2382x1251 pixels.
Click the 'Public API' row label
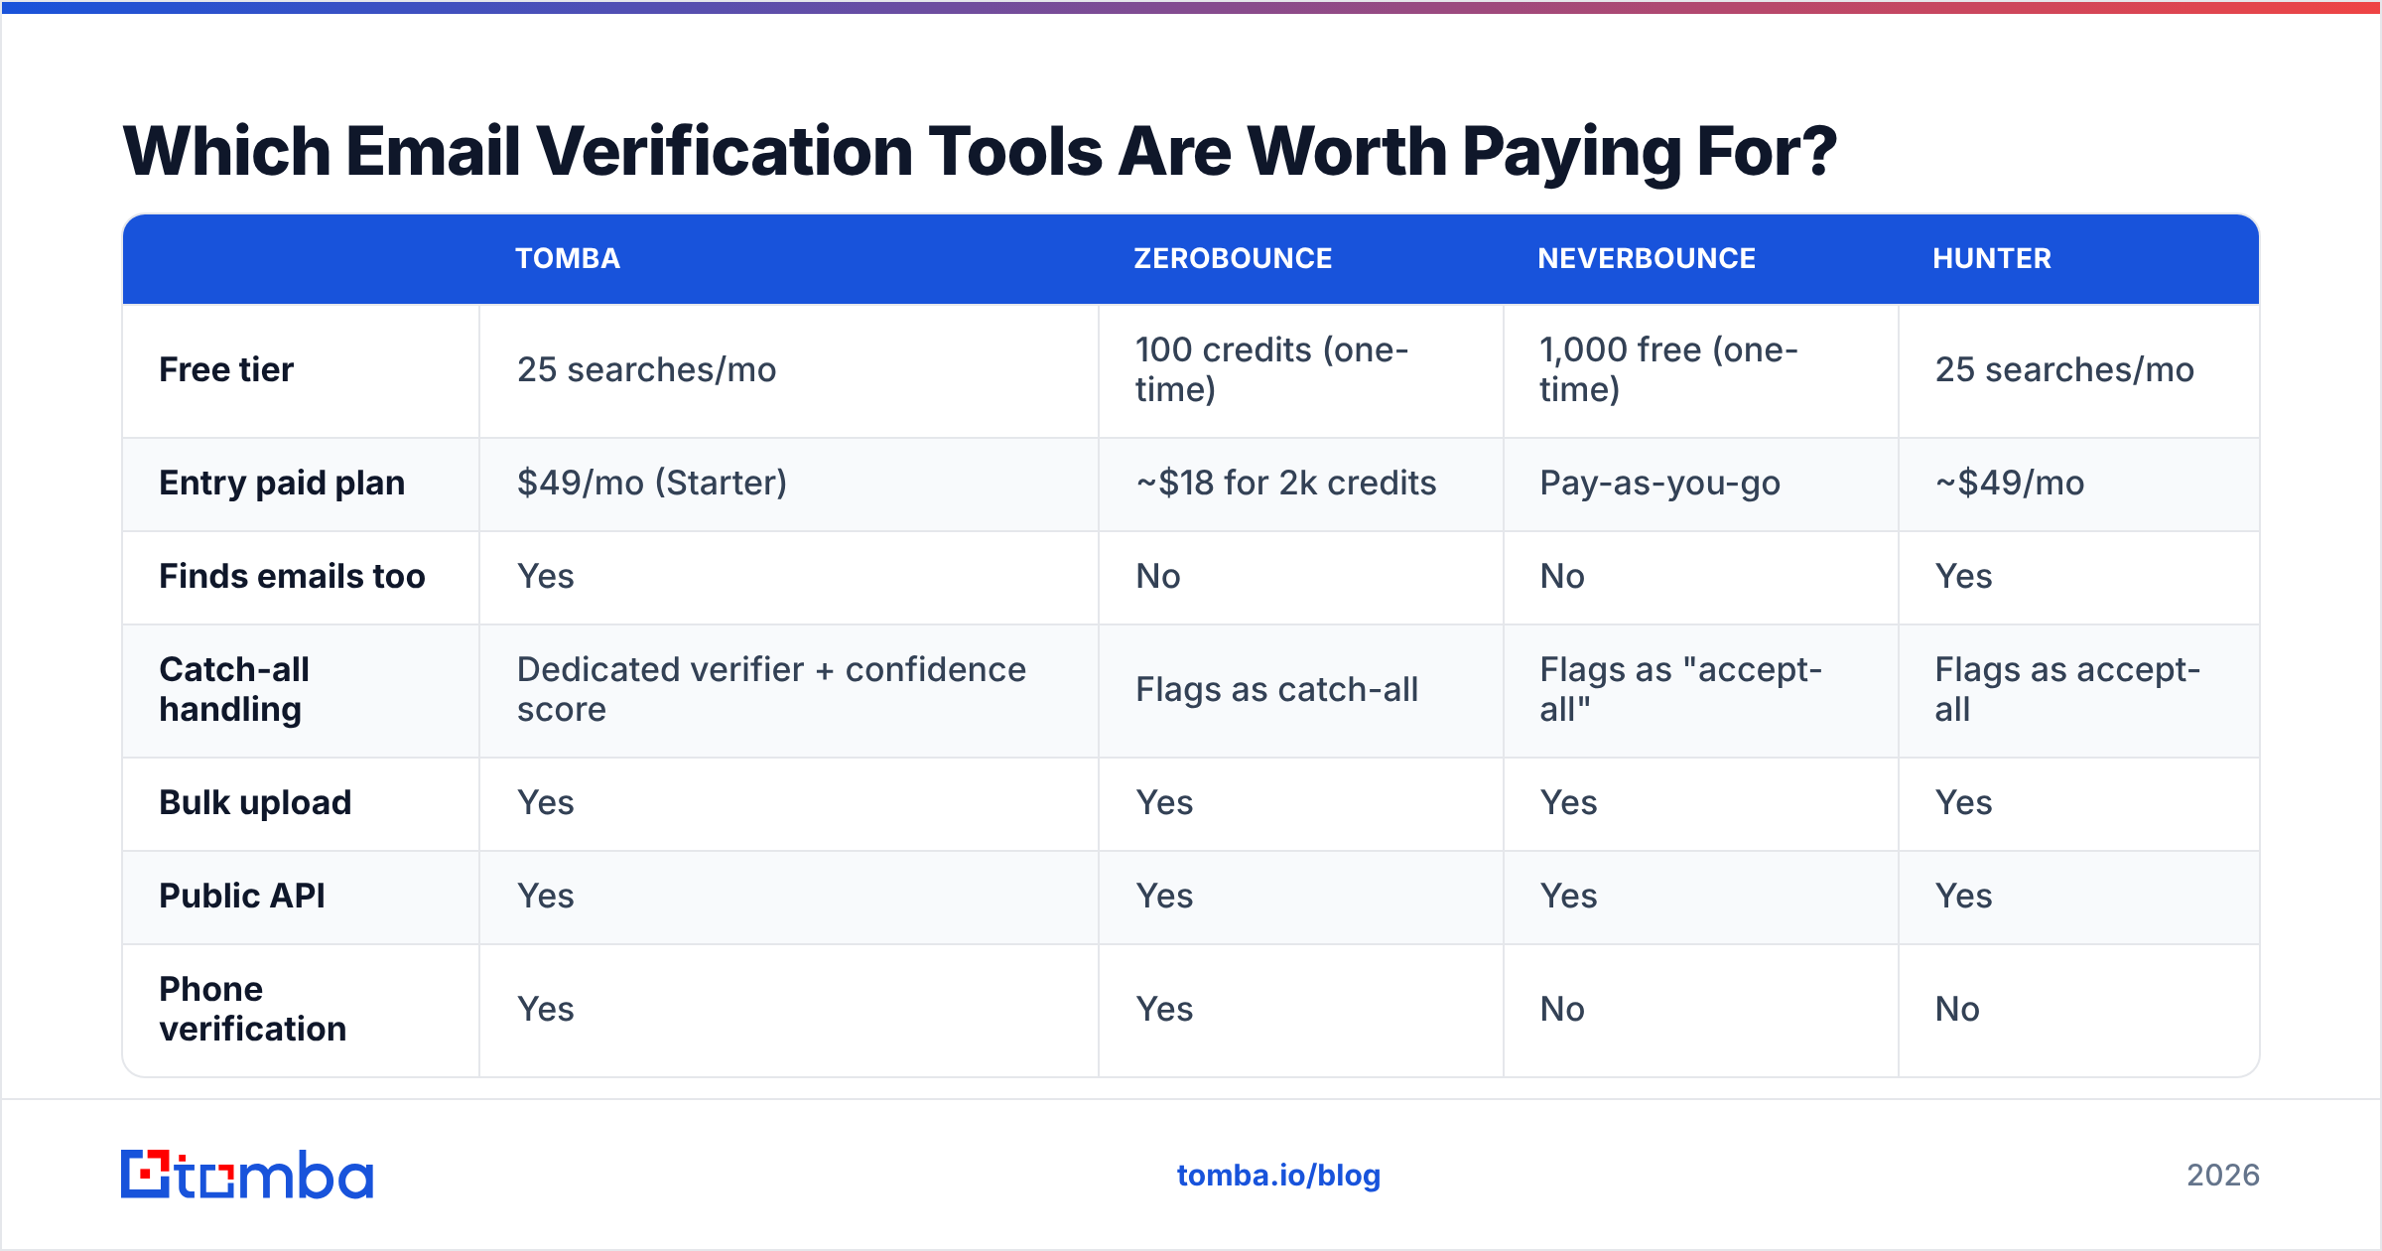(x=242, y=896)
